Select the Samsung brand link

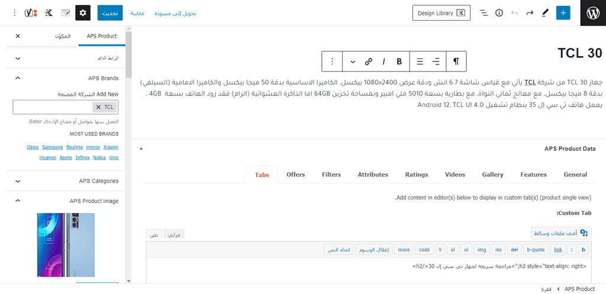(x=53, y=147)
